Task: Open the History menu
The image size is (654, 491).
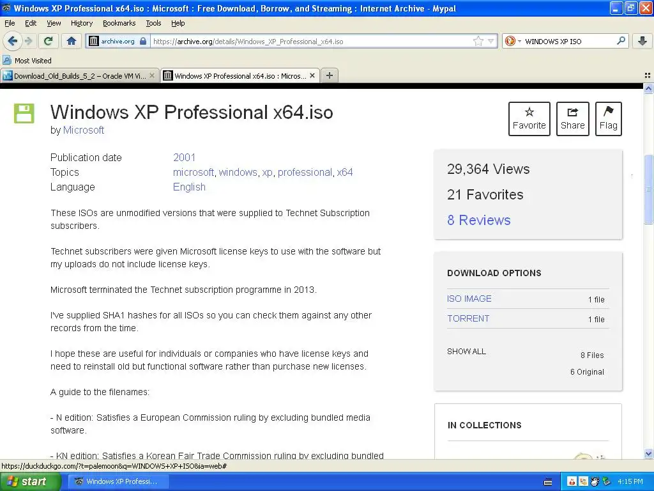Action: click(x=81, y=23)
